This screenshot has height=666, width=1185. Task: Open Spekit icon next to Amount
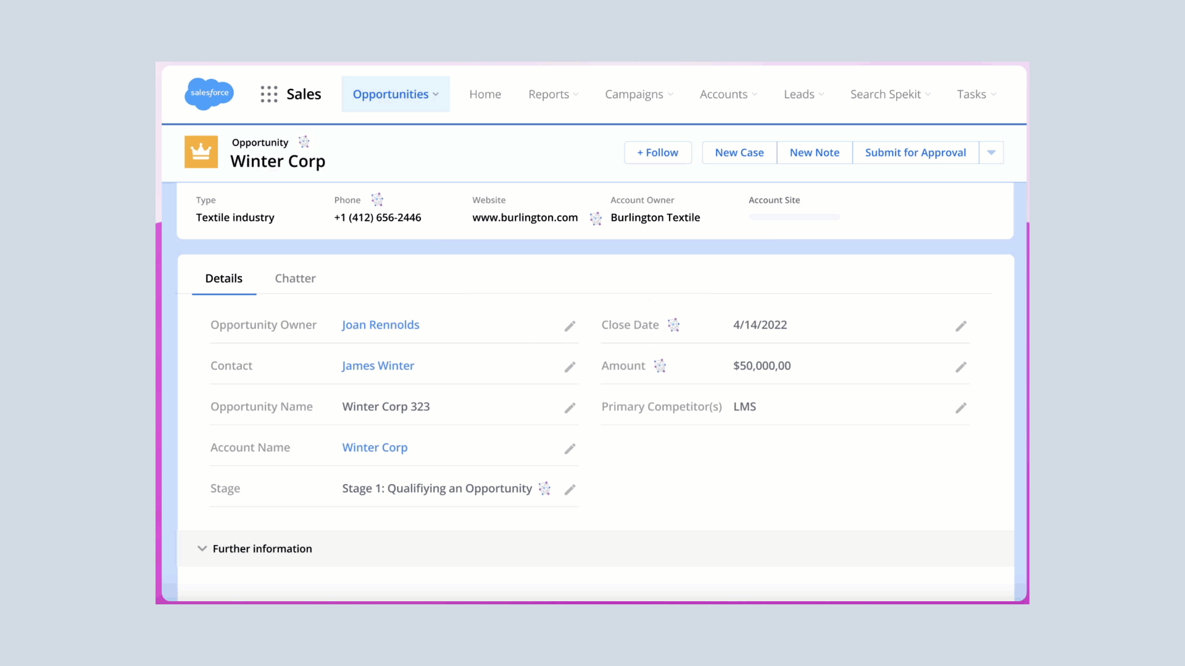pyautogui.click(x=660, y=366)
